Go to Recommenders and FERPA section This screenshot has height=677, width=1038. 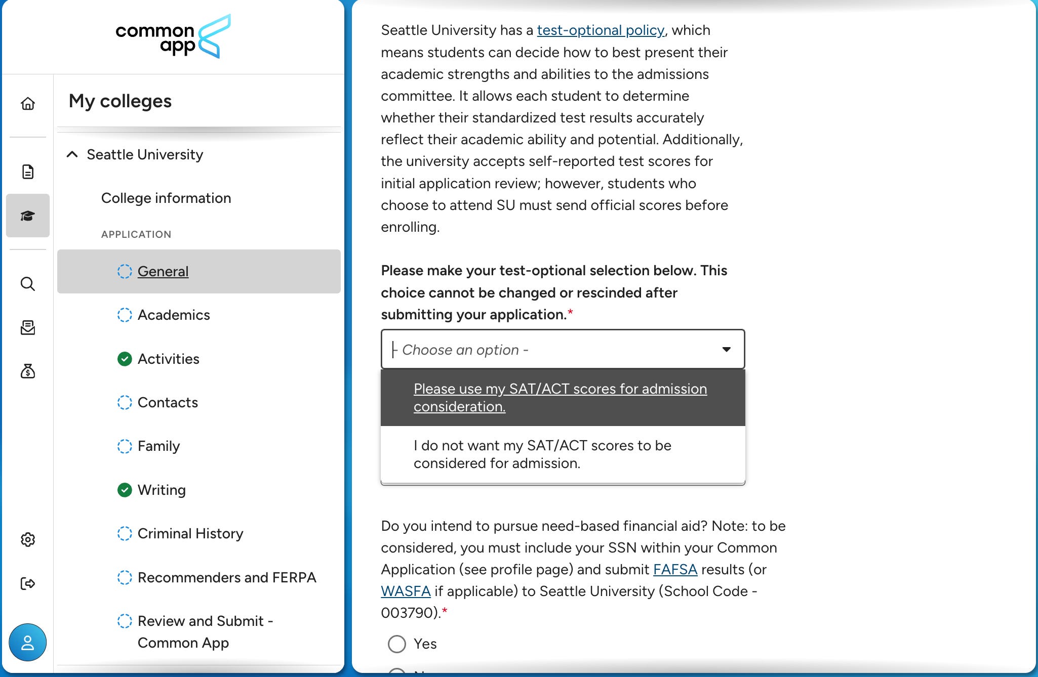[x=226, y=577]
